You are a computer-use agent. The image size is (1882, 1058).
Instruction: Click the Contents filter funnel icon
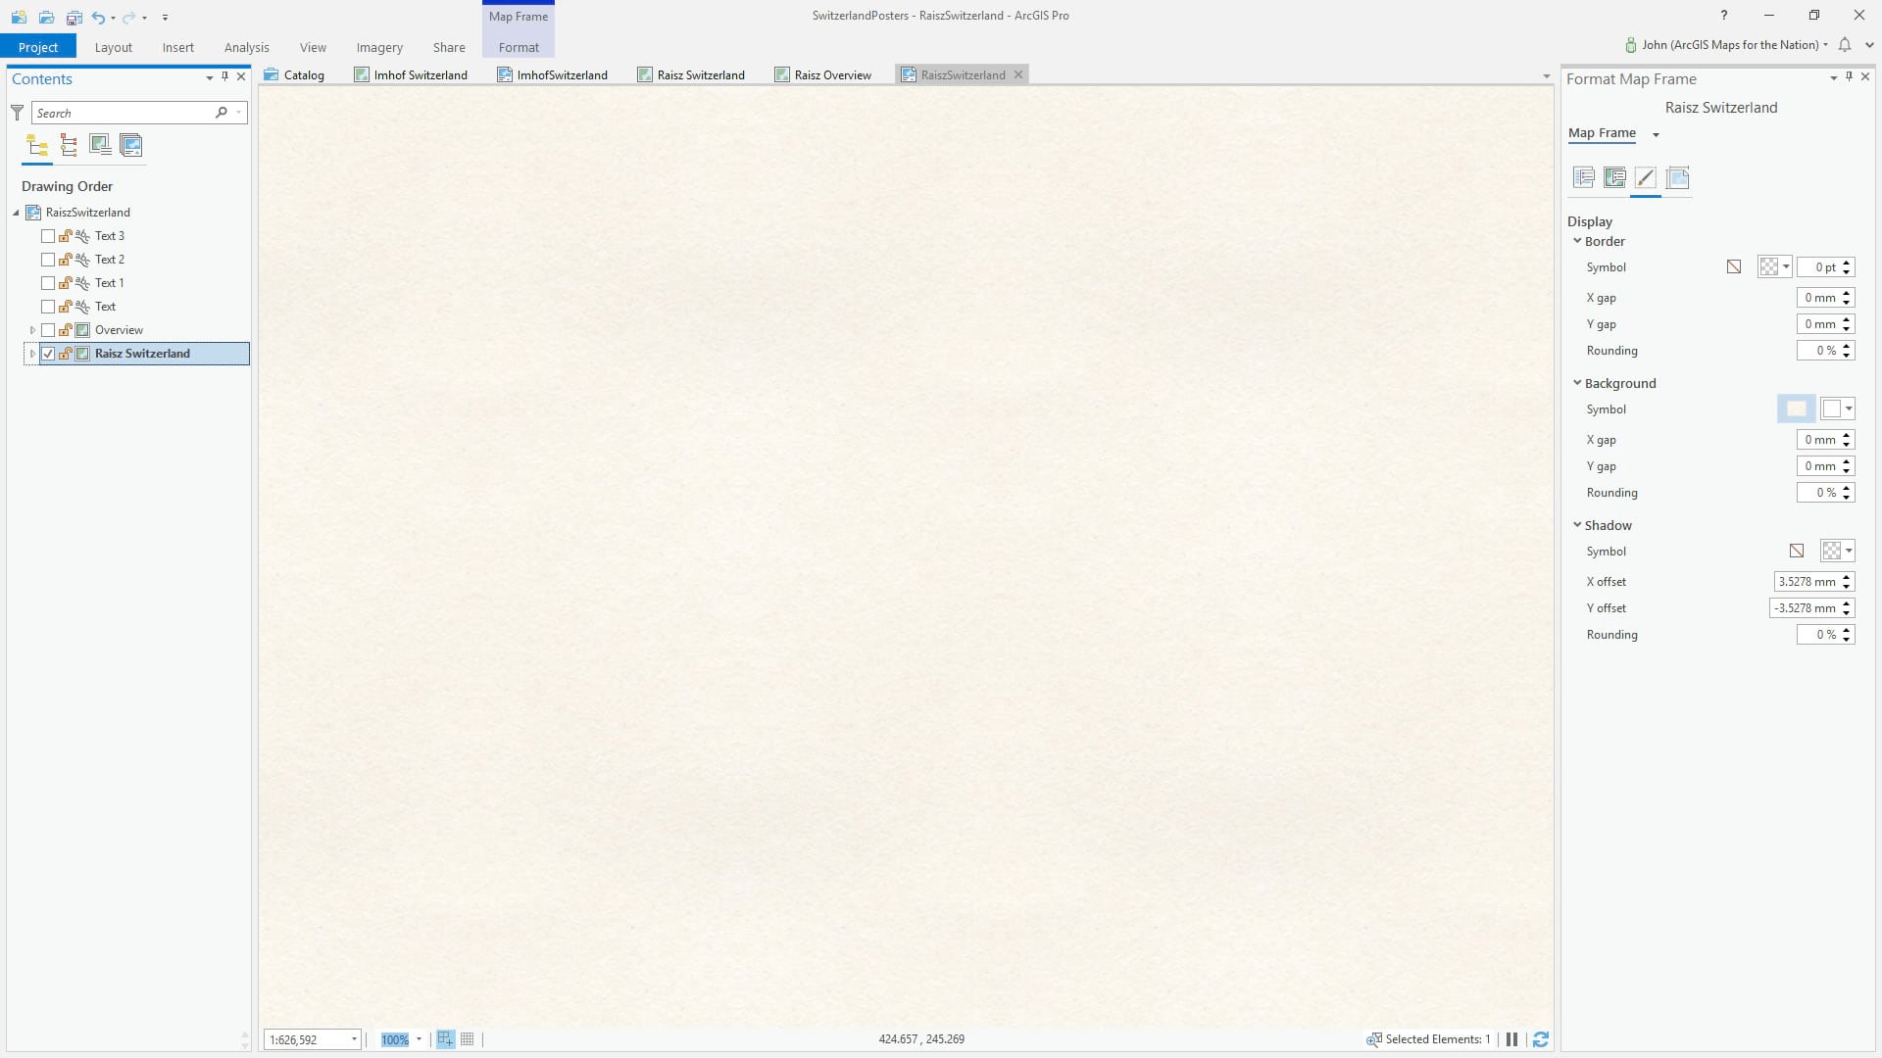click(17, 113)
